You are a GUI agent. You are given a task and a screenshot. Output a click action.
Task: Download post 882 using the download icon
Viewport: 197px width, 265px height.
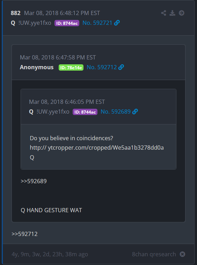point(172,13)
